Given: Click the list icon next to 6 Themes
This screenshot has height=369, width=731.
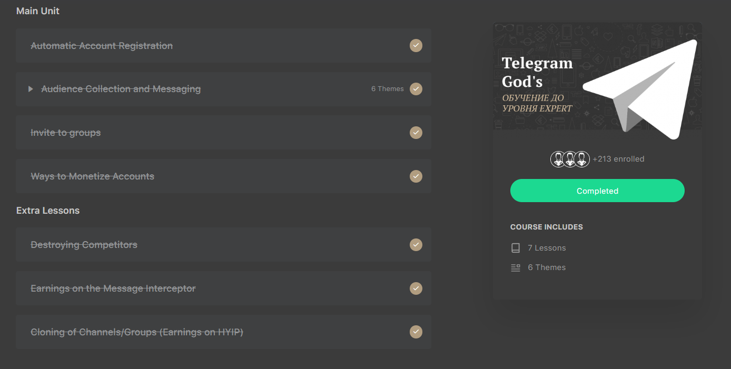Looking at the screenshot, I should pyautogui.click(x=516, y=267).
